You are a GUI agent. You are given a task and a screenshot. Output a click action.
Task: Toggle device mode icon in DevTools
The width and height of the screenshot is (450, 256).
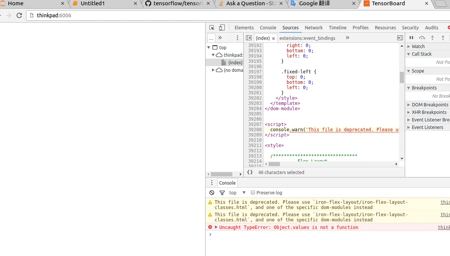coord(222,27)
